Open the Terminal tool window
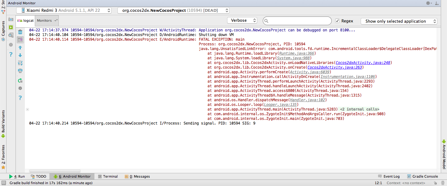 pyautogui.click(x=108, y=176)
